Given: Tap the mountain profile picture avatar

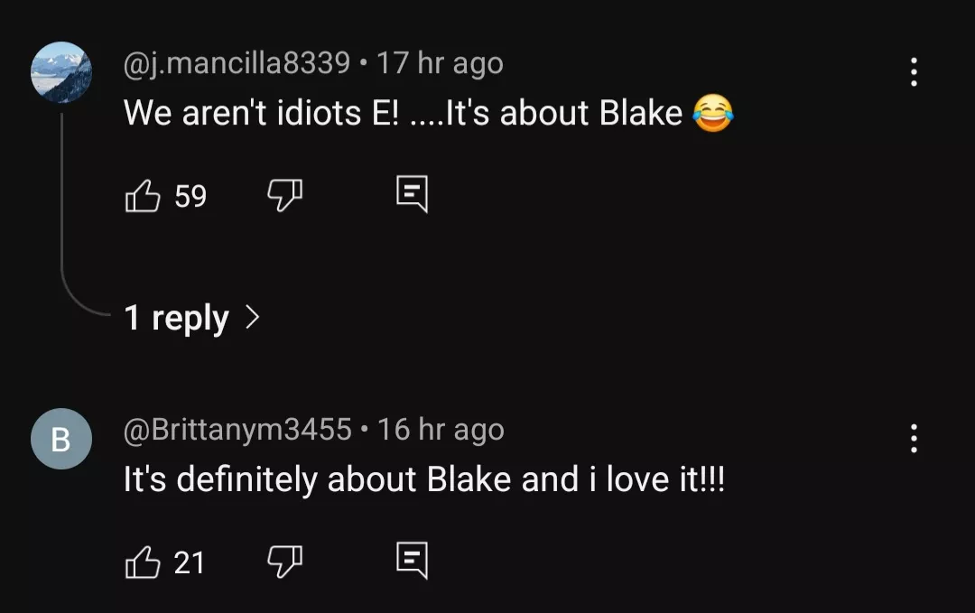Looking at the screenshot, I should 61,72.
